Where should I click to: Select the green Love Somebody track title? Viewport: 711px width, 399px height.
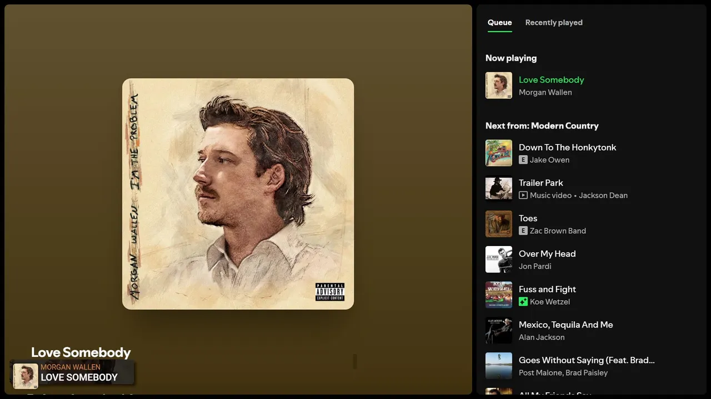point(551,80)
